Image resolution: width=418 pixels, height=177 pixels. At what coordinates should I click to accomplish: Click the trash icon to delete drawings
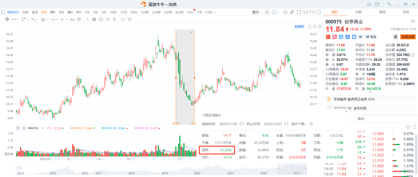114,19
